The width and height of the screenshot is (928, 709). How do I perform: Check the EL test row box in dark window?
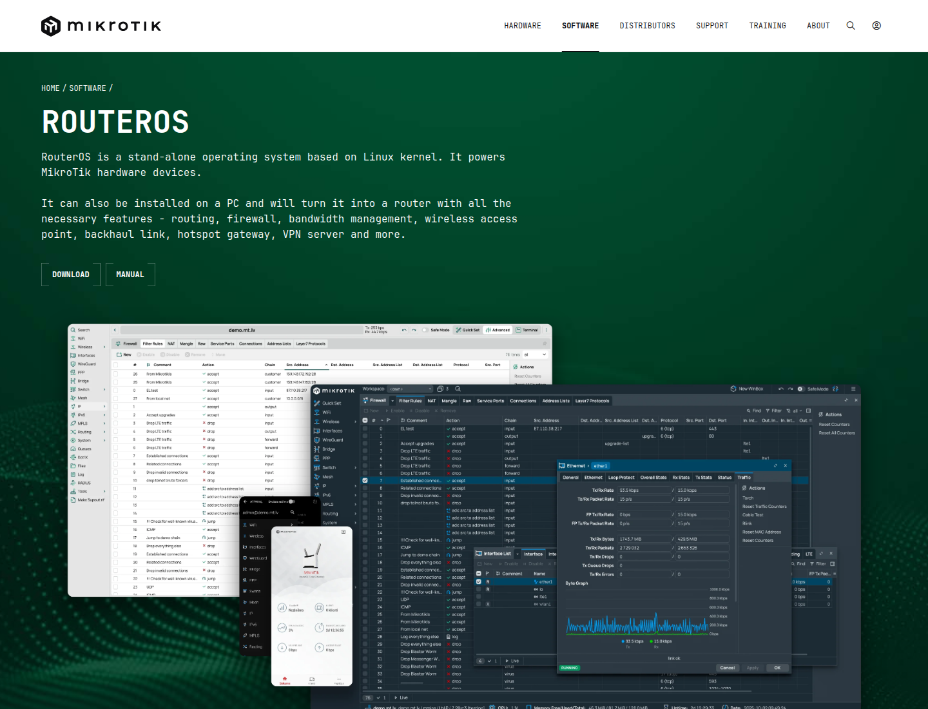click(x=365, y=429)
